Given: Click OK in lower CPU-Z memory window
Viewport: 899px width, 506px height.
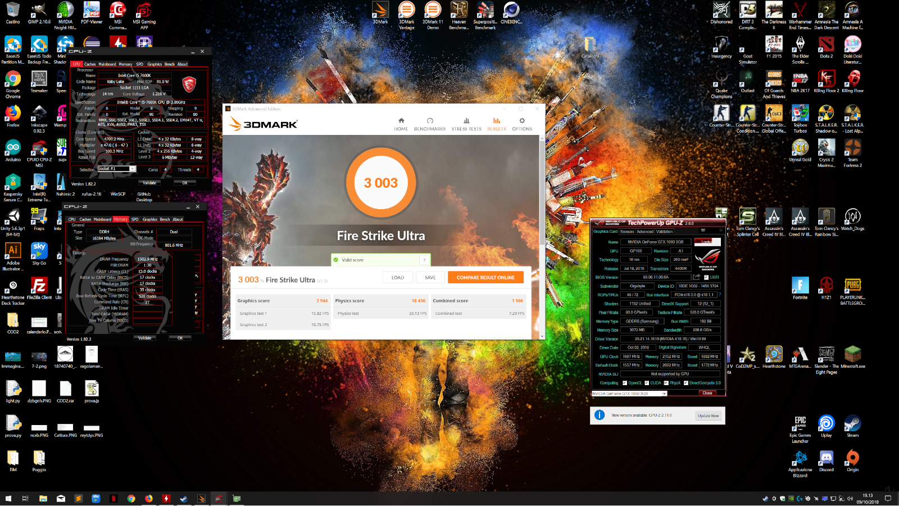Looking at the screenshot, I should point(180,338).
